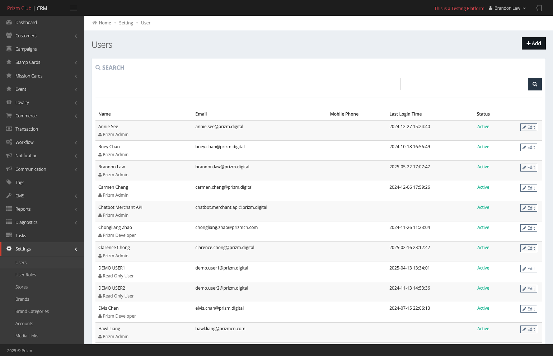
Task: Click the Name column header
Action: pyautogui.click(x=104, y=114)
